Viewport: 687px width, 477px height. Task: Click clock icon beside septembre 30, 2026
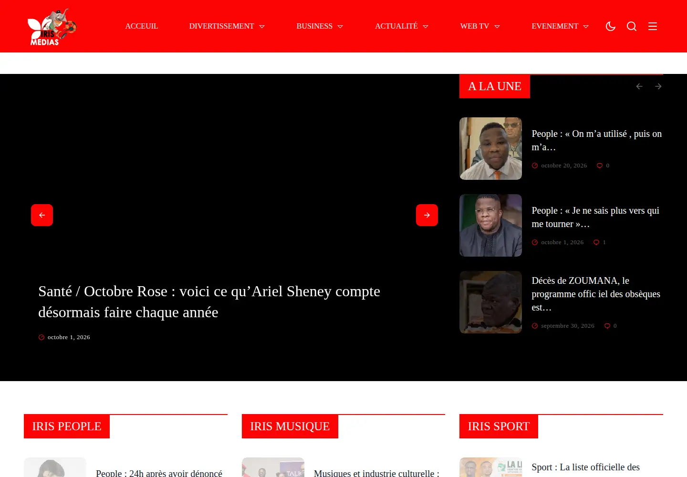(535, 326)
